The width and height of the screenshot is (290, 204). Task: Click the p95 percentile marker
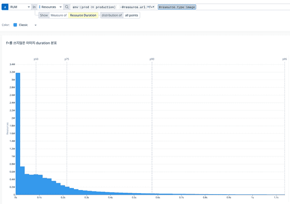click(284, 59)
